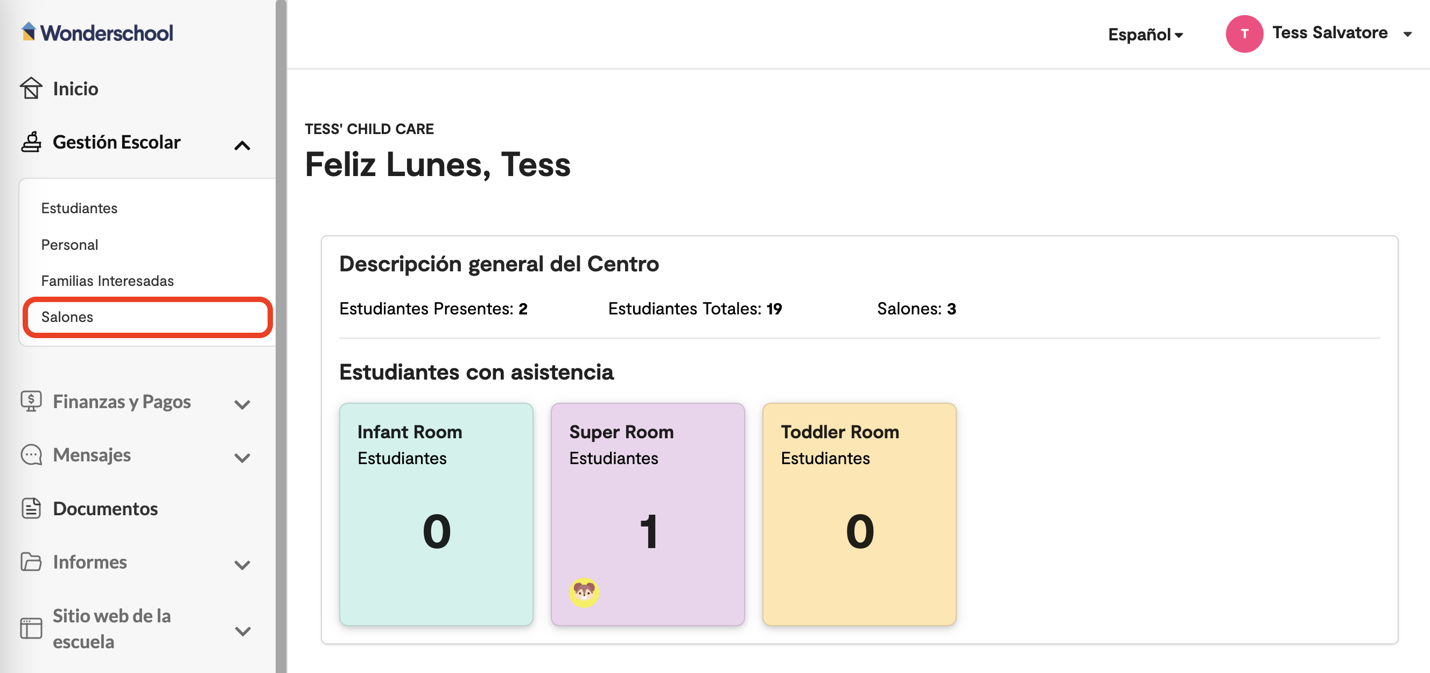
Task: Open Estudiantes in the sidebar submenu
Action: (x=79, y=208)
